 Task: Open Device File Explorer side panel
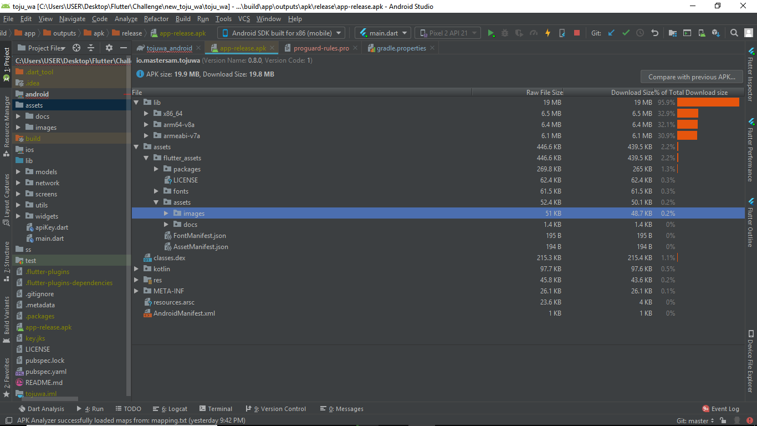tap(751, 361)
